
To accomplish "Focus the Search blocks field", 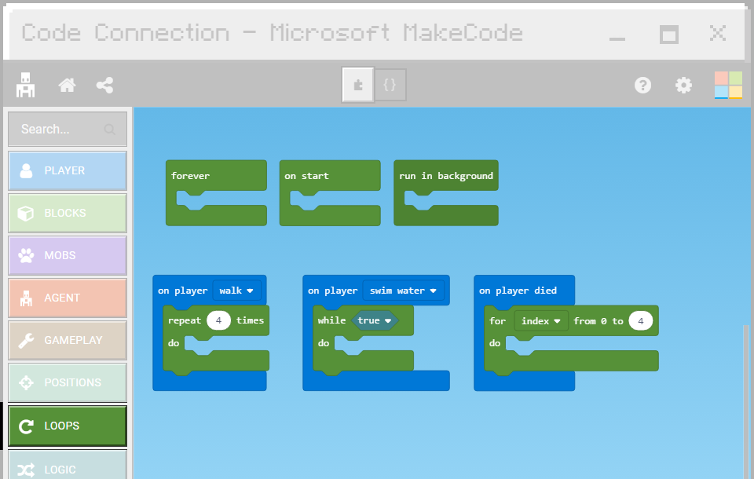I will [x=68, y=129].
